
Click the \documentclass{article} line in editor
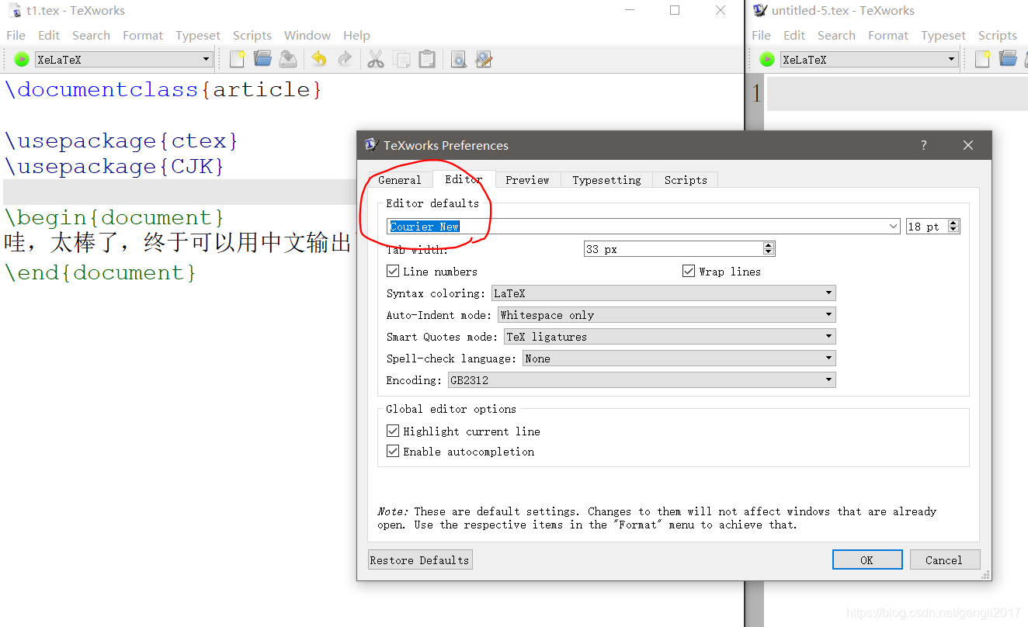coord(163,89)
